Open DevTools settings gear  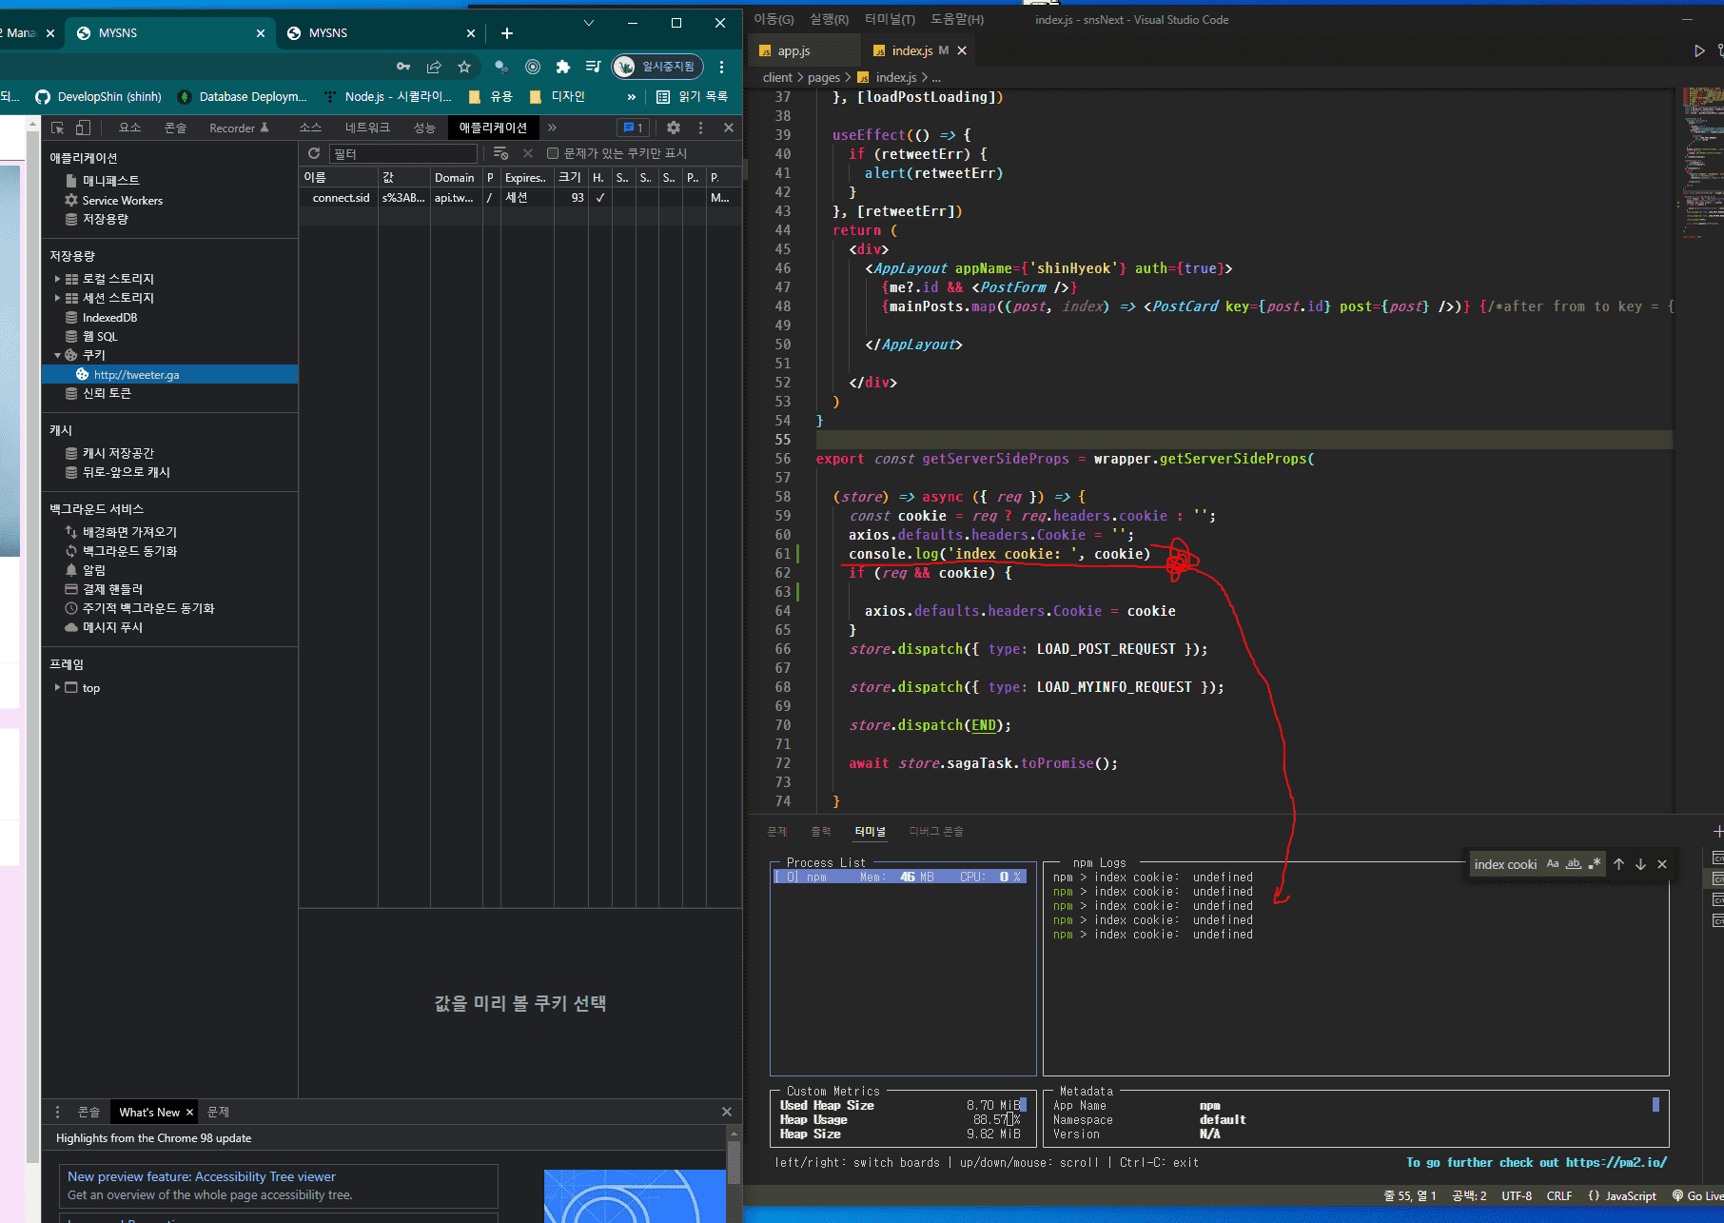coord(674,128)
